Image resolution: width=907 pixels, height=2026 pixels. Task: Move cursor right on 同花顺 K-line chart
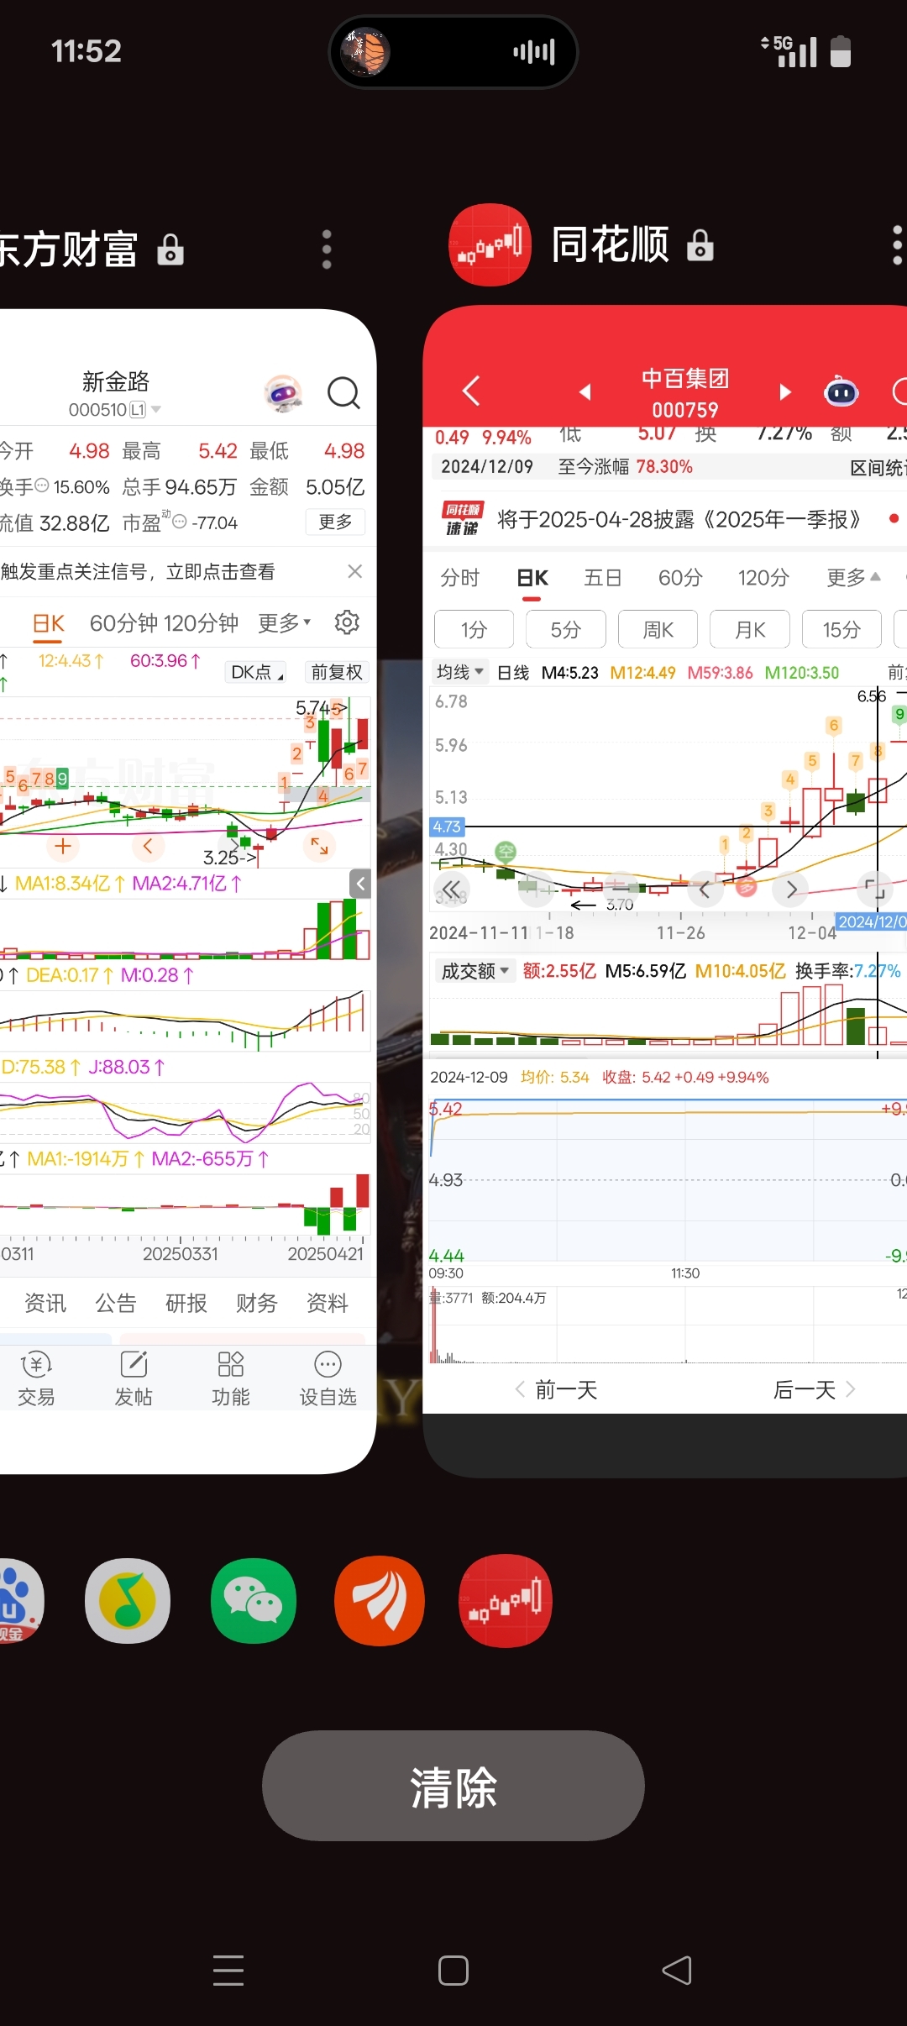[791, 890]
